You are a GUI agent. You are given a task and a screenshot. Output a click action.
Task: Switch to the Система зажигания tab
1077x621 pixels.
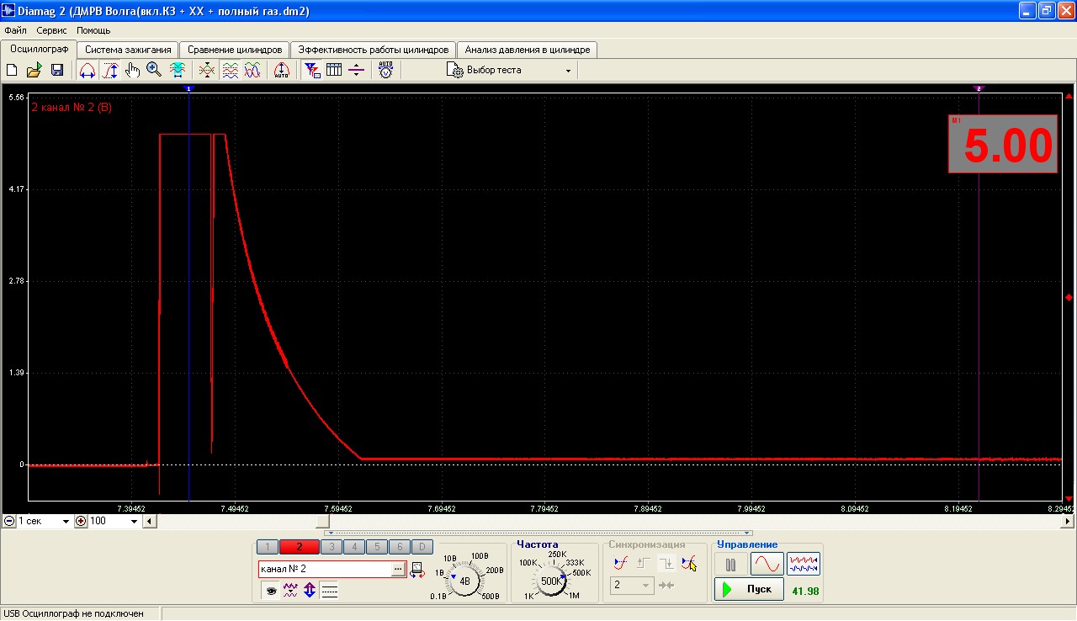tap(128, 50)
